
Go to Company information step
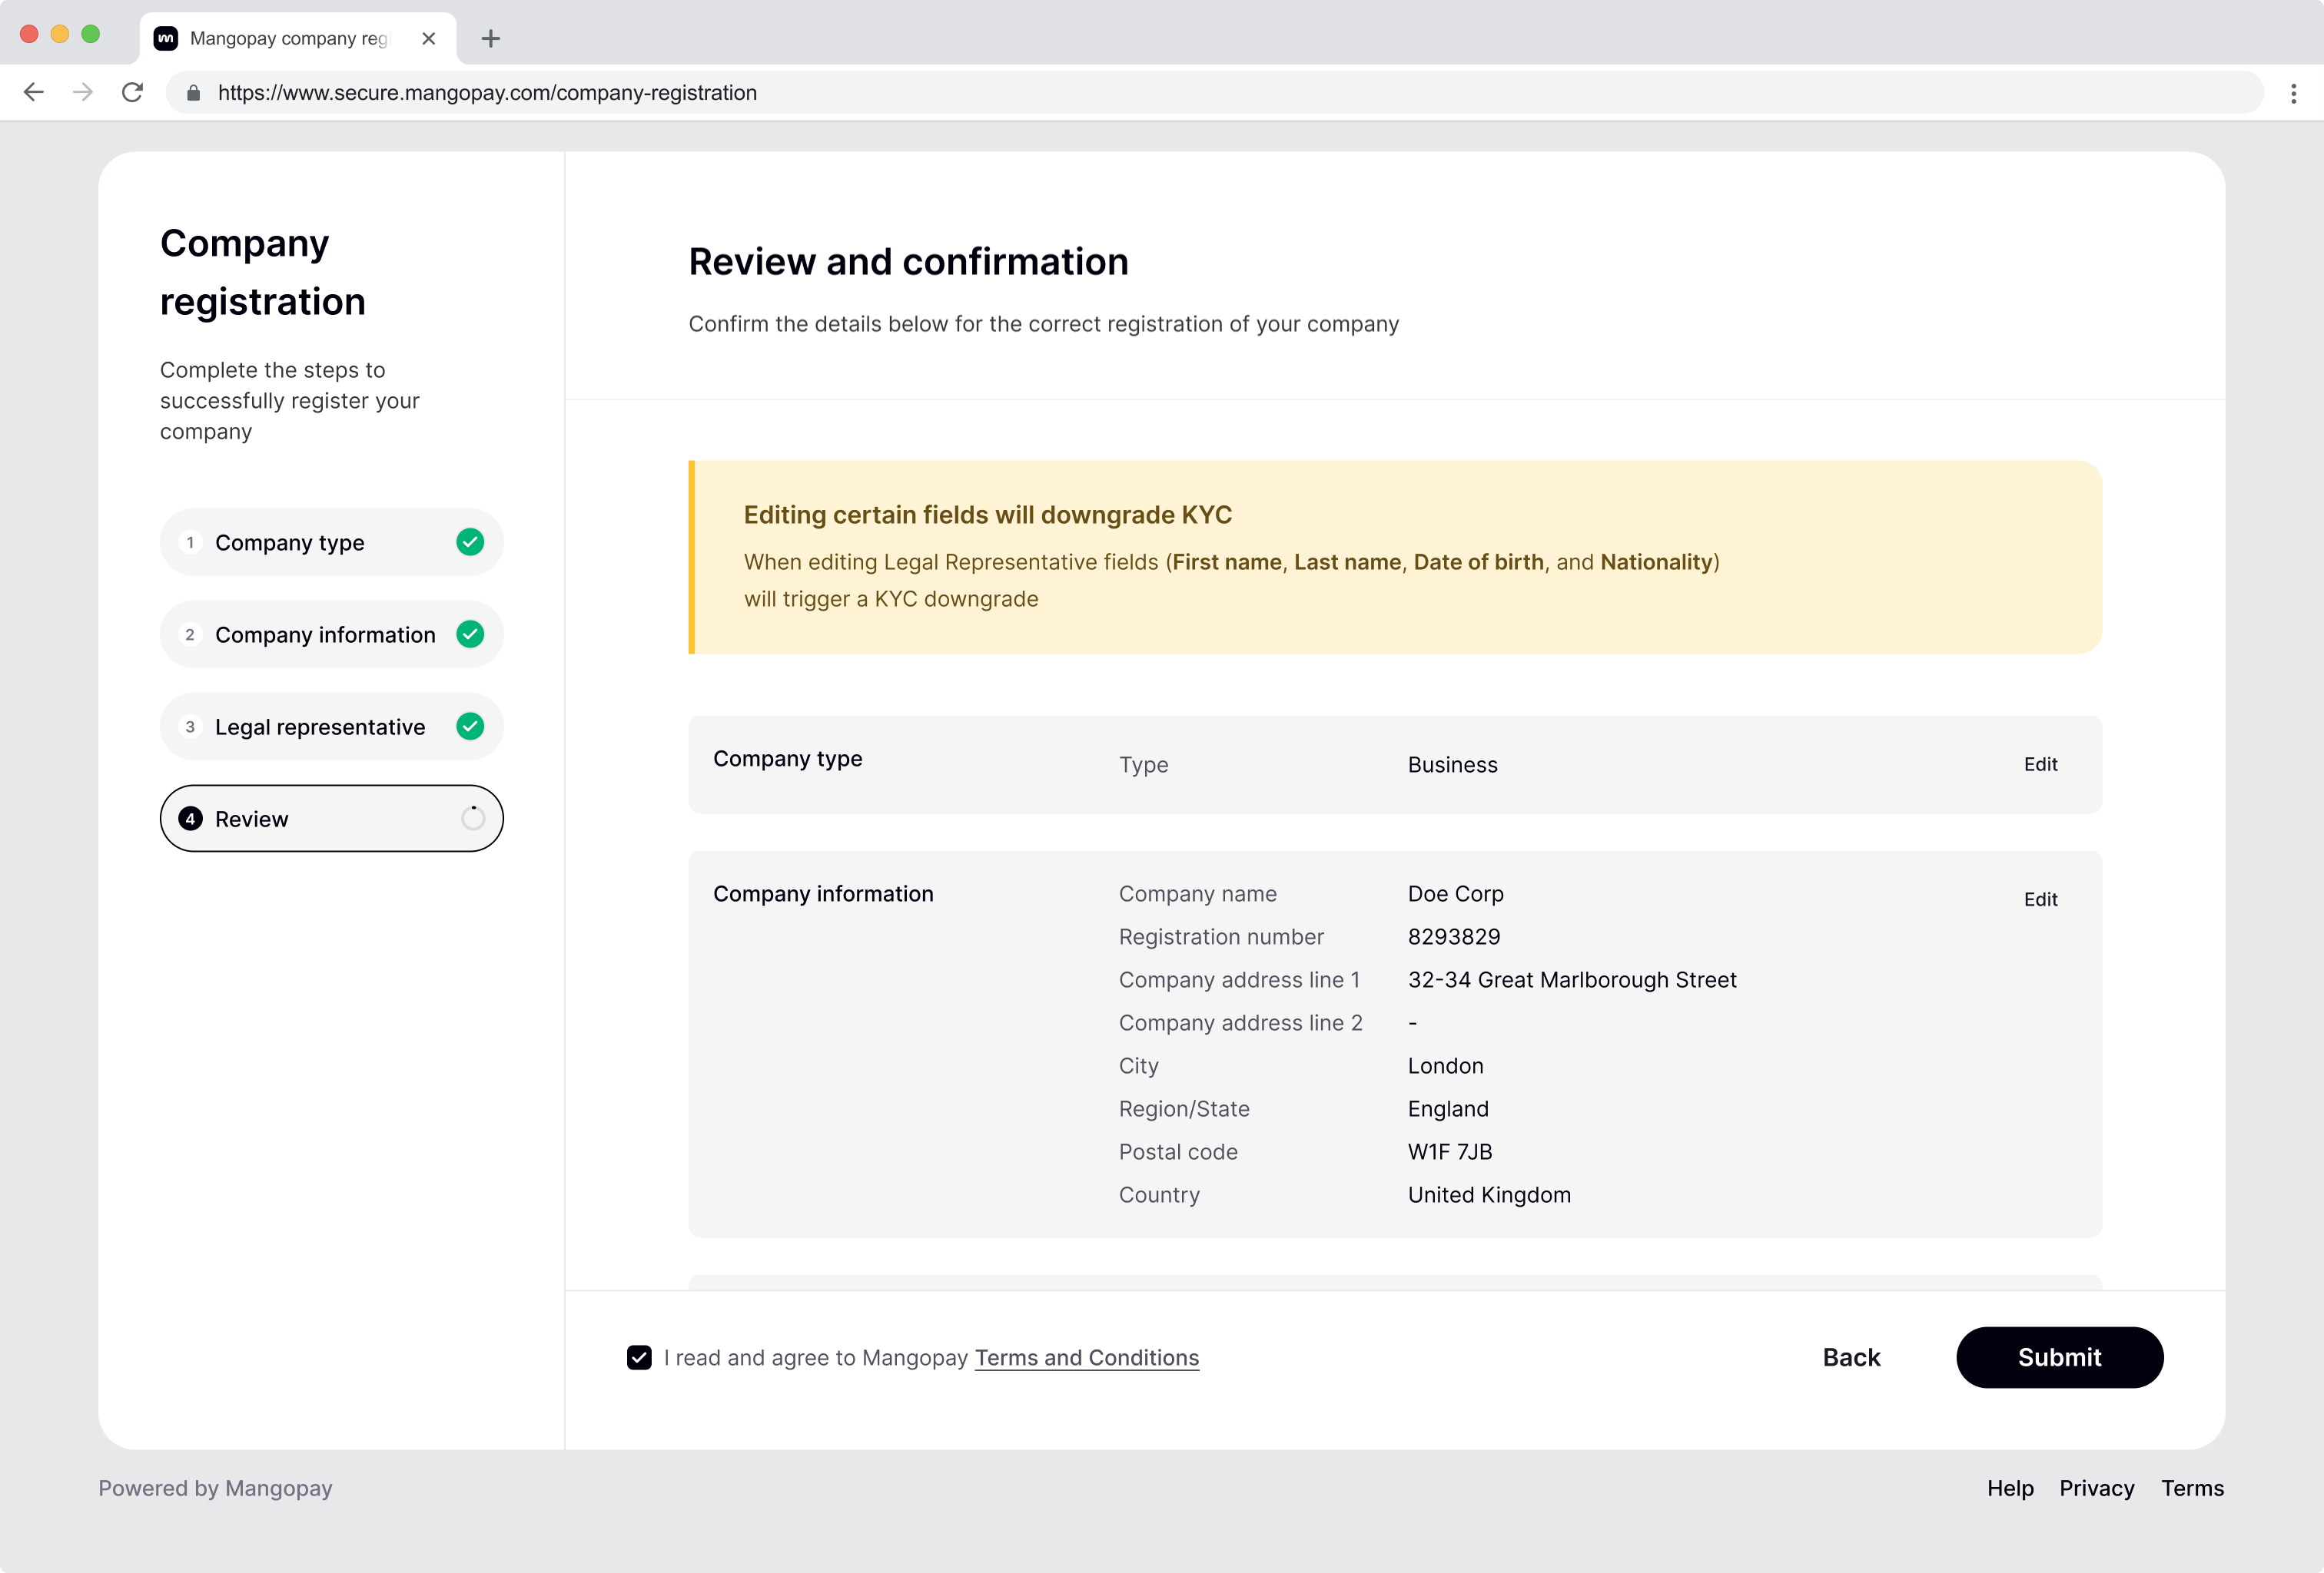(325, 634)
